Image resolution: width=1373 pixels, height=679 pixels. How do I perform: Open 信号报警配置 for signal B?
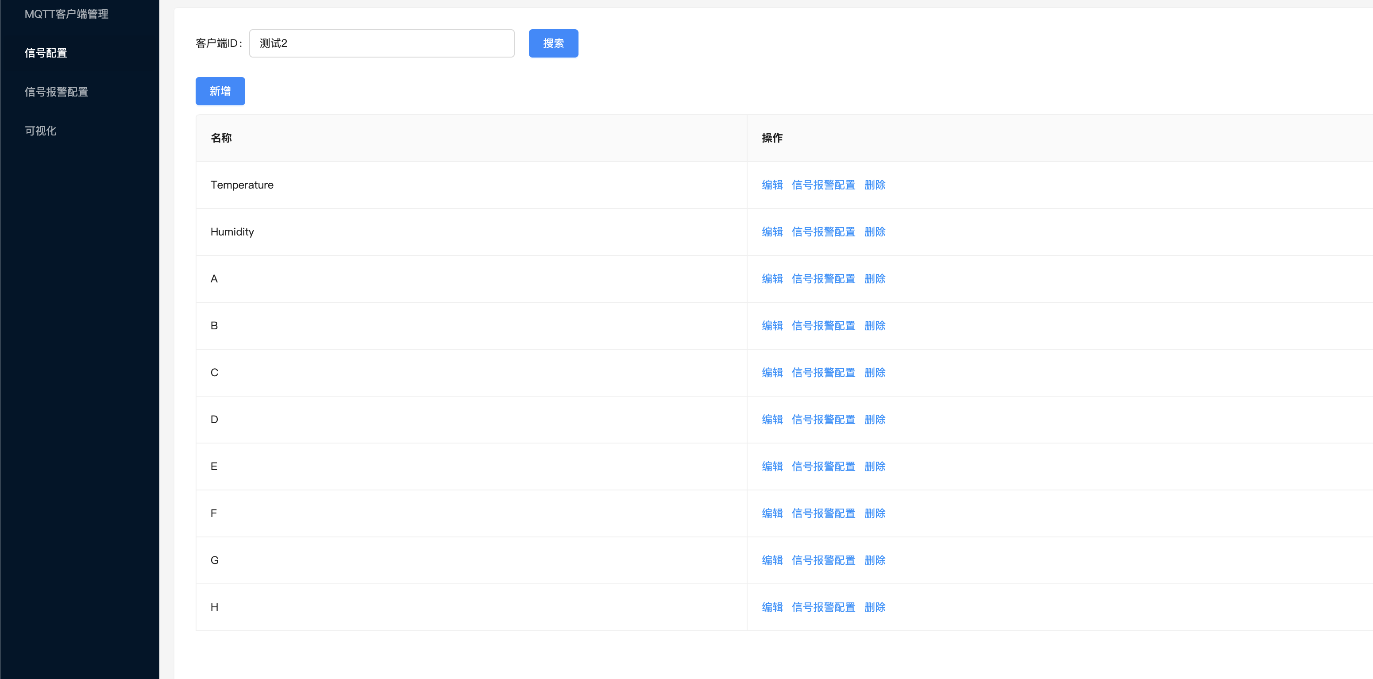tap(823, 326)
